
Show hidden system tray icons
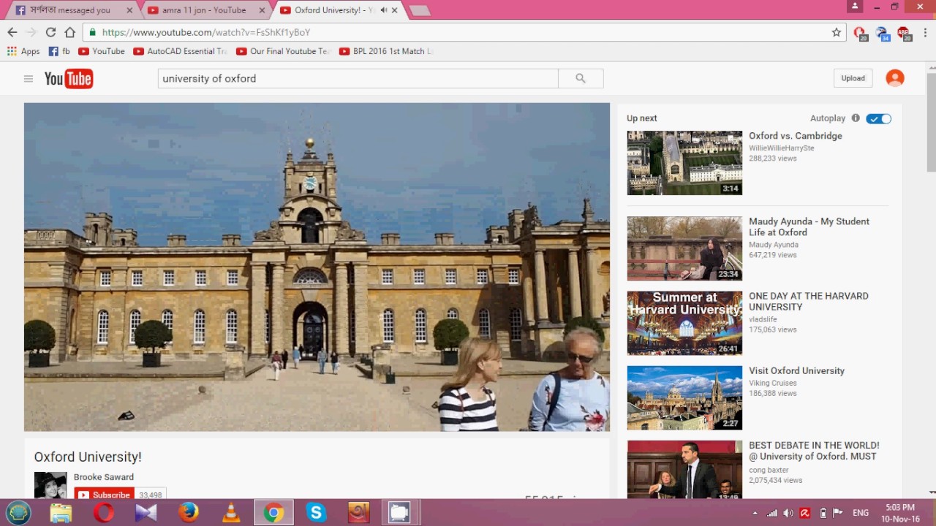click(755, 513)
